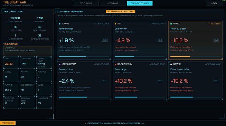Go back using the Back button
Screen dimensions: 226x126
tap(214, 3)
